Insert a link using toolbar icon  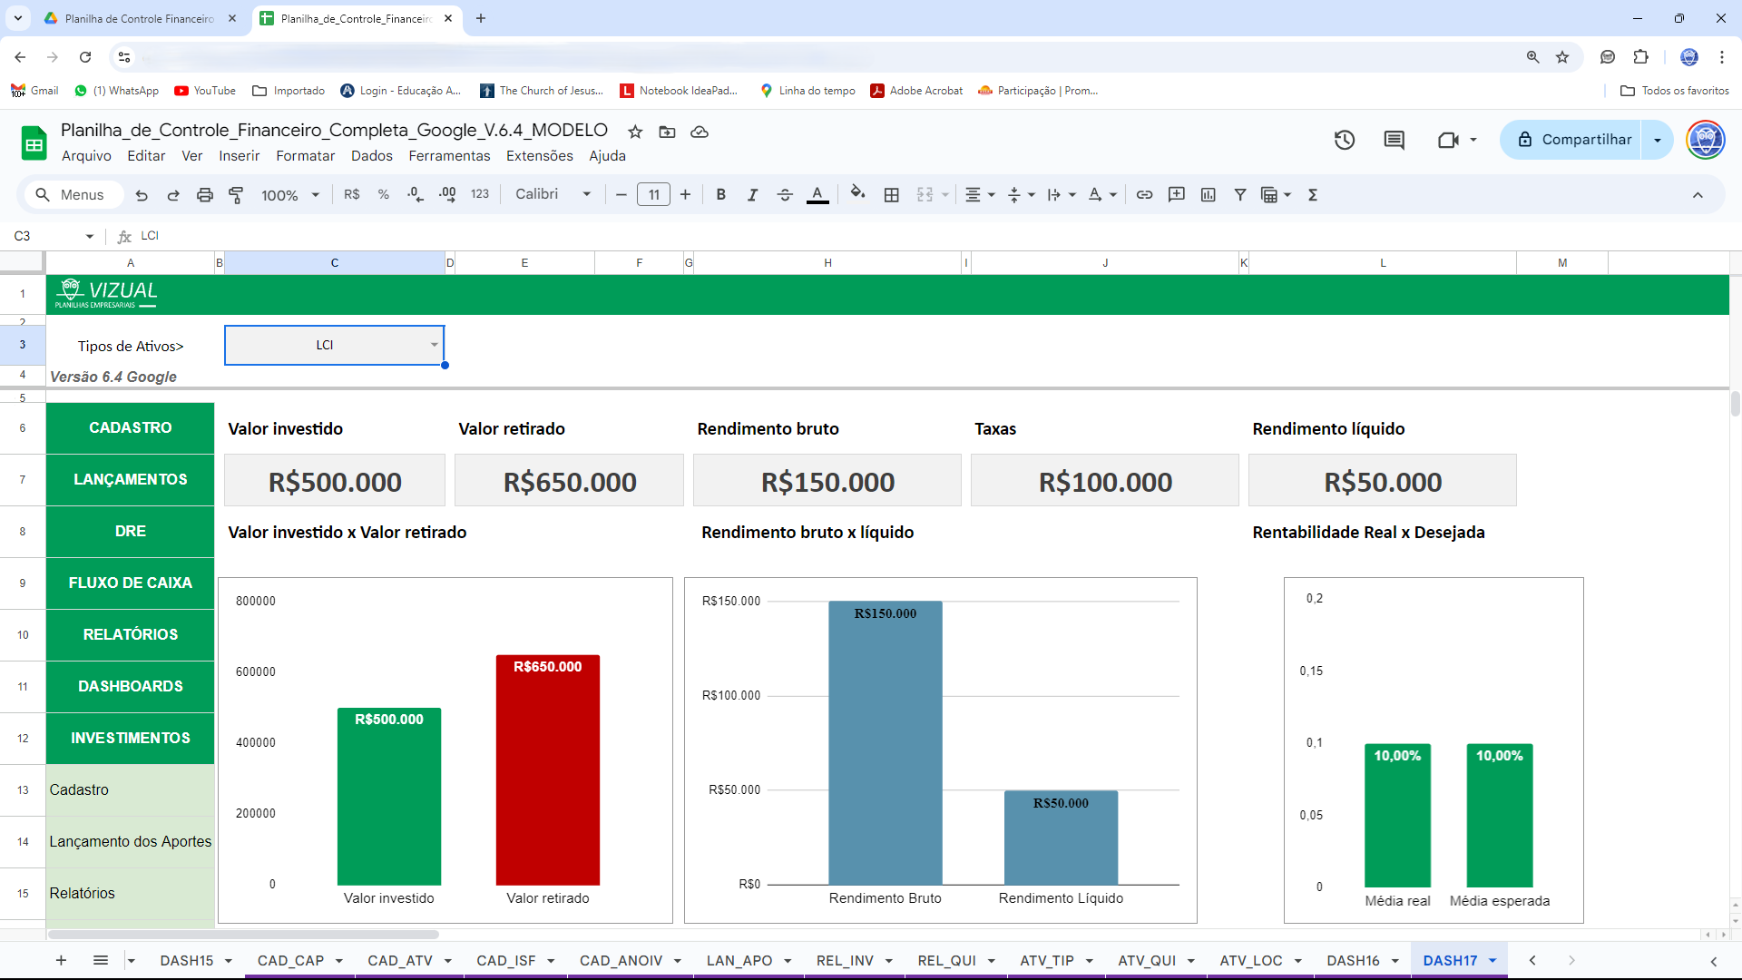tap(1144, 194)
